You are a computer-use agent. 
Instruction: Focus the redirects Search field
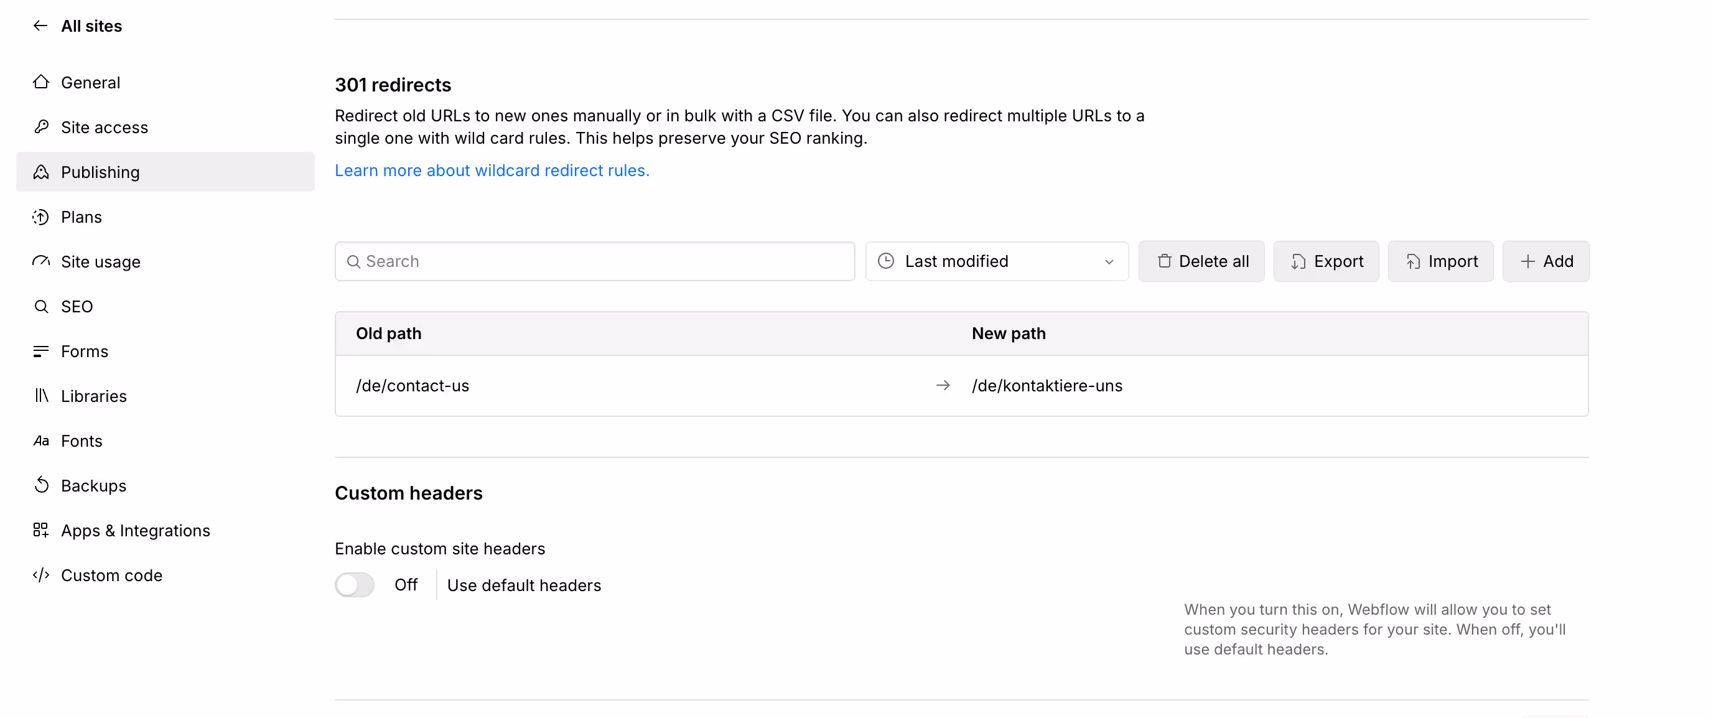click(594, 262)
